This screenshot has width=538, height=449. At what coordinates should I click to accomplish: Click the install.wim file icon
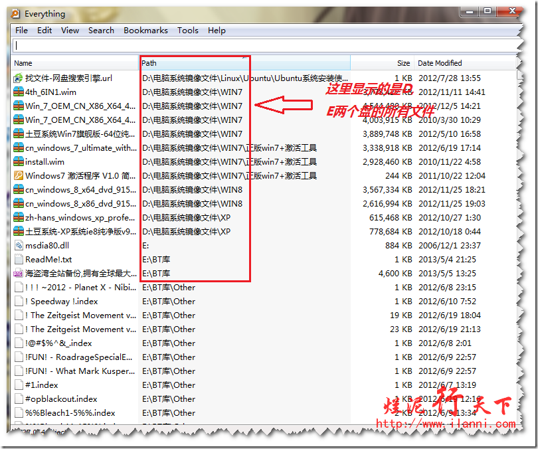pyautogui.click(x=18, y=162)
